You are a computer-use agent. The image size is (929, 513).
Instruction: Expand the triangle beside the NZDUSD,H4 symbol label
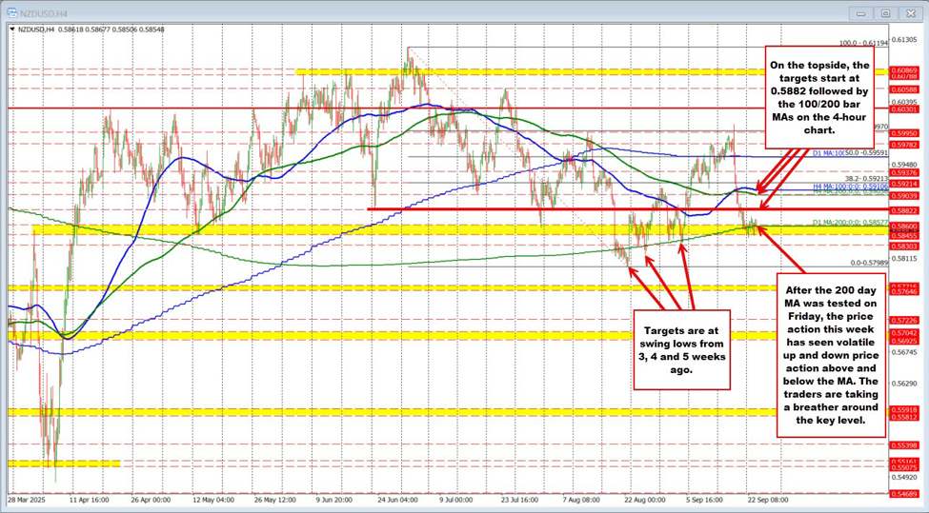tap(13, 30)
